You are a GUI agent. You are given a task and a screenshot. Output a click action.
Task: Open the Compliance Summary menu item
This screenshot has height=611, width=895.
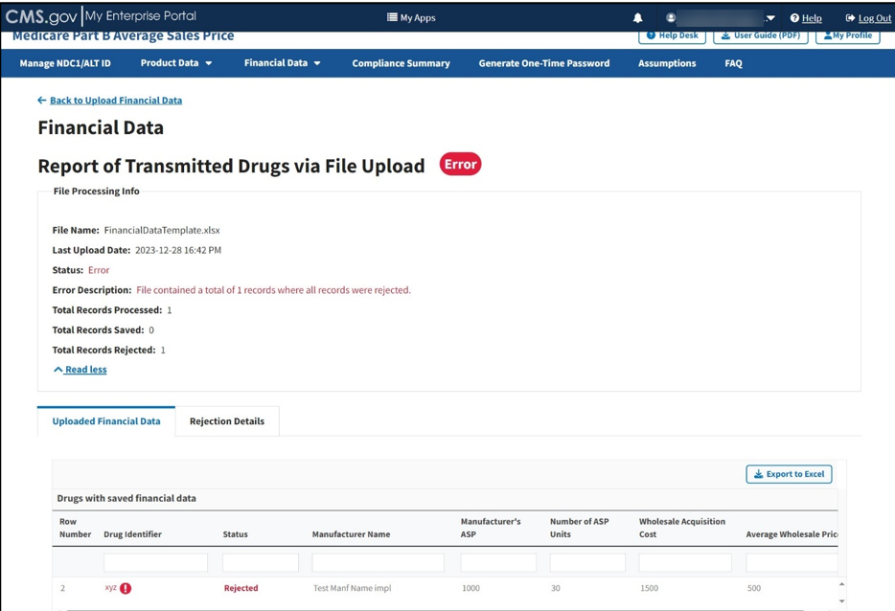point(401,63)
